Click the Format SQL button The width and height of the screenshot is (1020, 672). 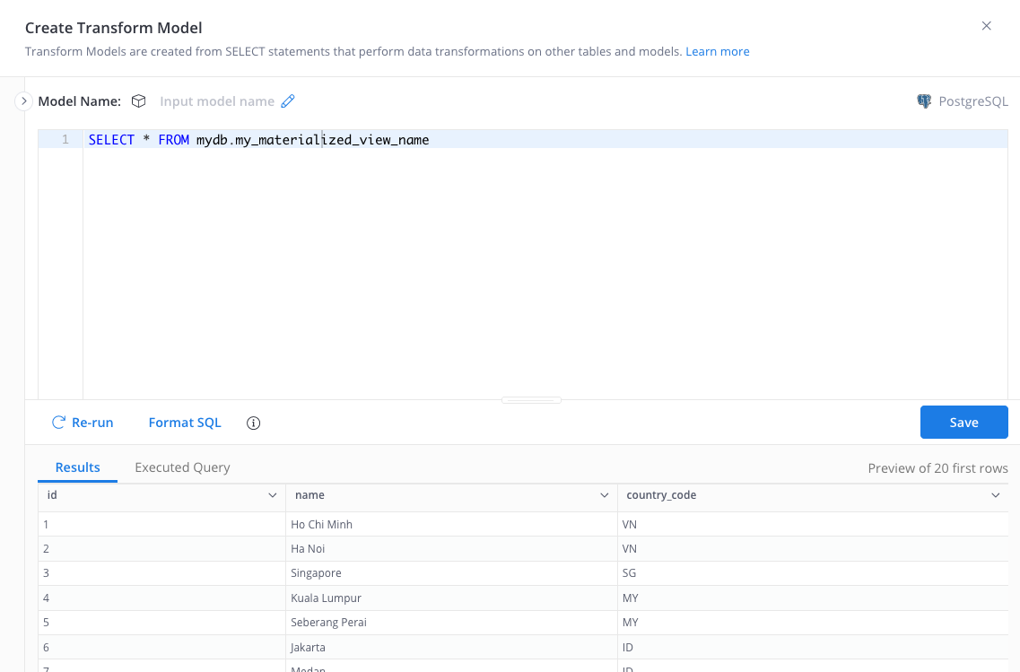185,423
